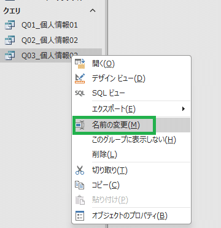Viewport: 221px width, 228px height.
Task: Click the scissors 切り取り icon
Action: point(80,170)
